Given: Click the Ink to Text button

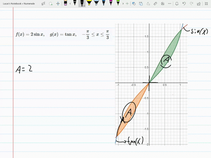Looking at the screenshot, I should coord(148,4).
